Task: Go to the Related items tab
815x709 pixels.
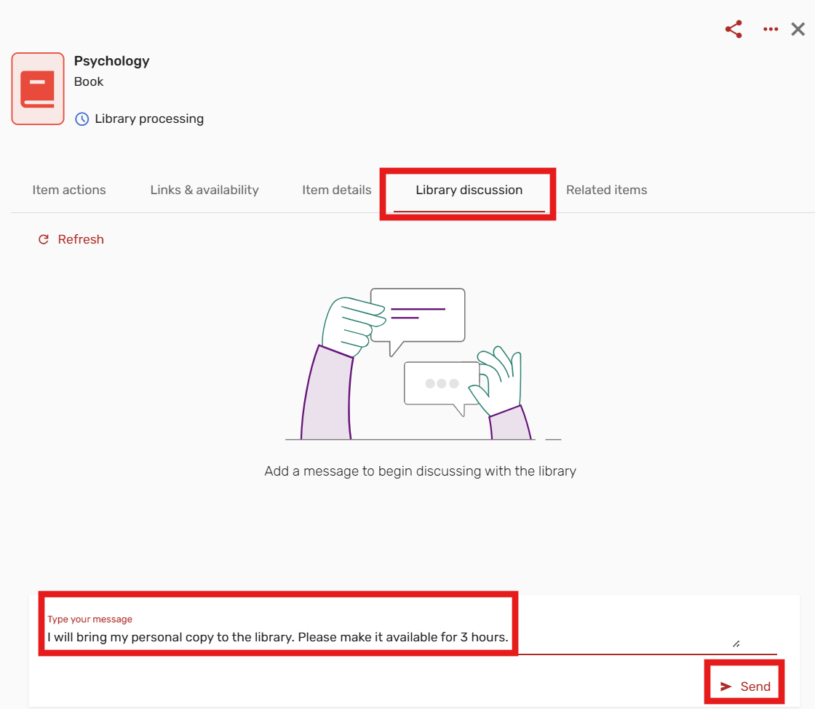Action: 607,190
